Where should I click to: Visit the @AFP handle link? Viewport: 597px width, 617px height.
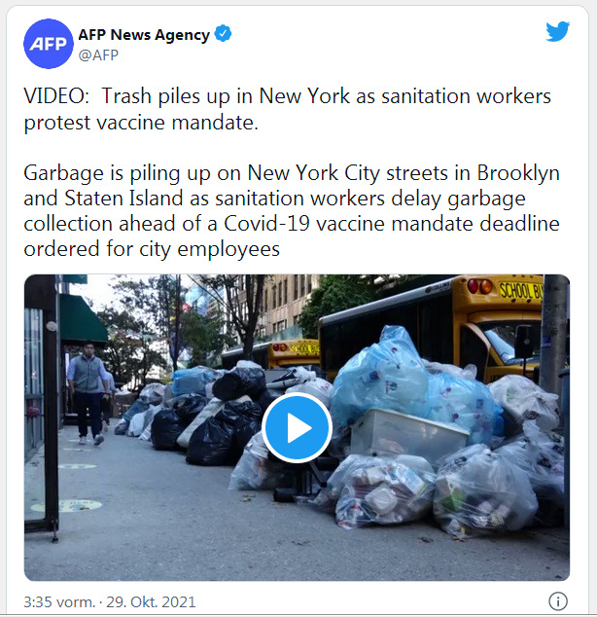[x=98, y=55]
